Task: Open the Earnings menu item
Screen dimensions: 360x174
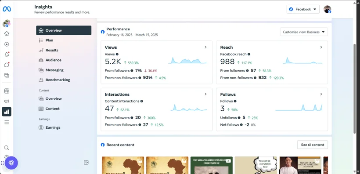Action: 64,127
